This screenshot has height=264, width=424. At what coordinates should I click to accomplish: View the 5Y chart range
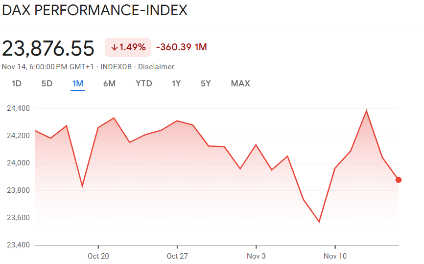coord(206,83)
